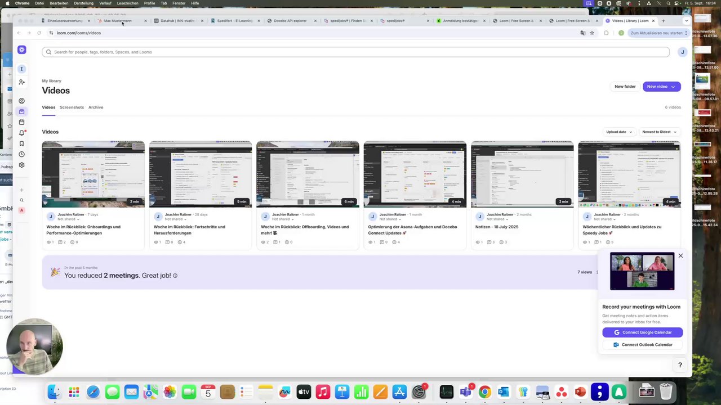
Task: Open the Meetings calendar icon in sidebar
Action: coord(21,122)
